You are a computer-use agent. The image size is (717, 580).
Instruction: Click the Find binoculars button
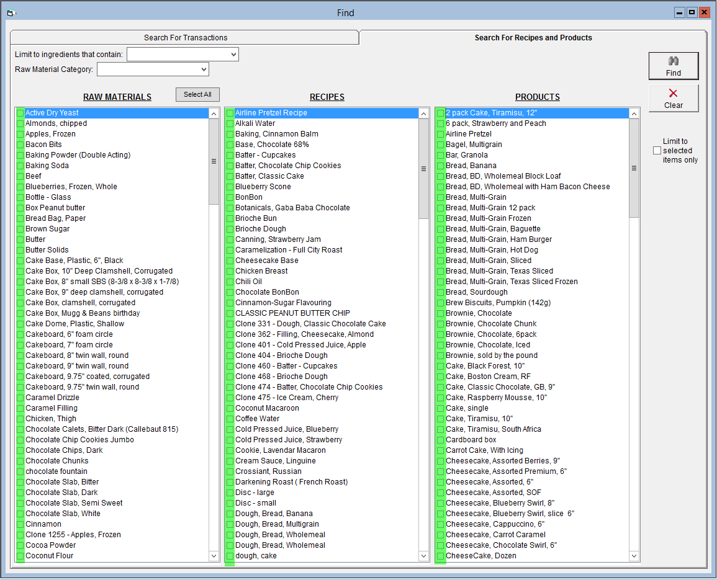coord(673,66)
